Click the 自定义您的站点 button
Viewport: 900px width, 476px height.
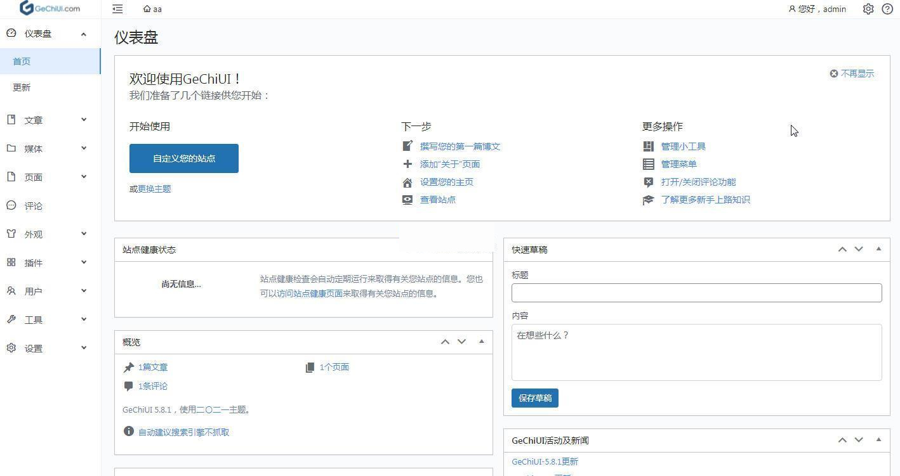tap(184, 158)
